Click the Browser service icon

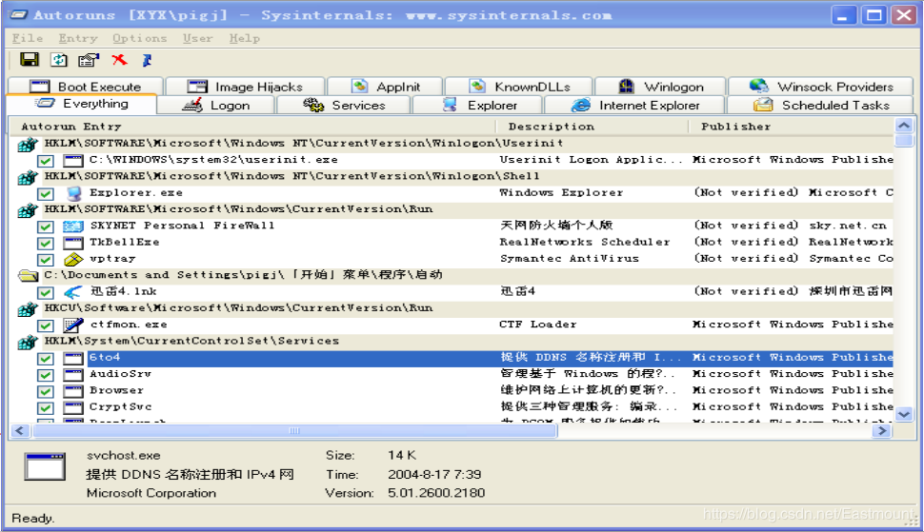click(x=73, y=391)
